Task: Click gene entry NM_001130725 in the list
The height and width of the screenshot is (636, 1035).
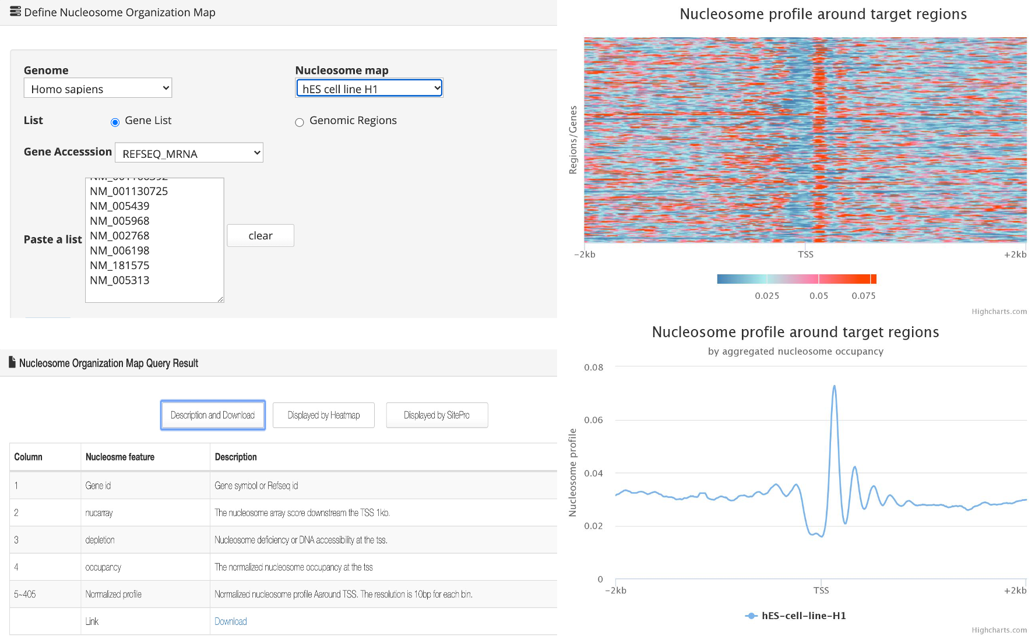Action: coord(129,191)
